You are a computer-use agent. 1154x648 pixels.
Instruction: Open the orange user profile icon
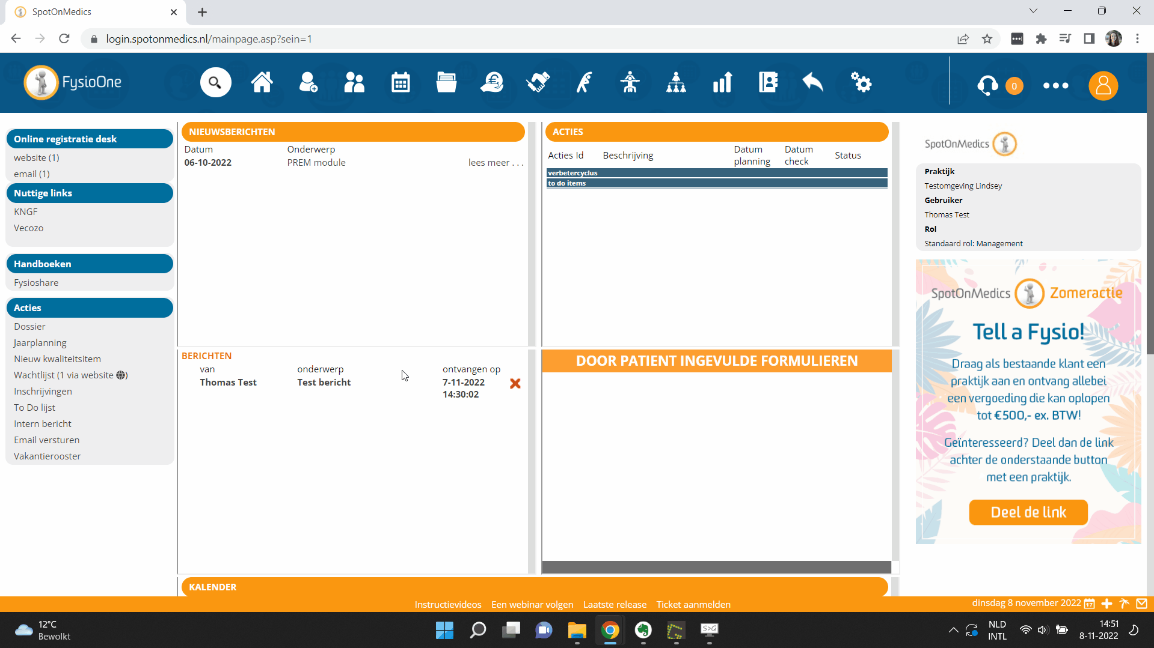(1103, 86)
